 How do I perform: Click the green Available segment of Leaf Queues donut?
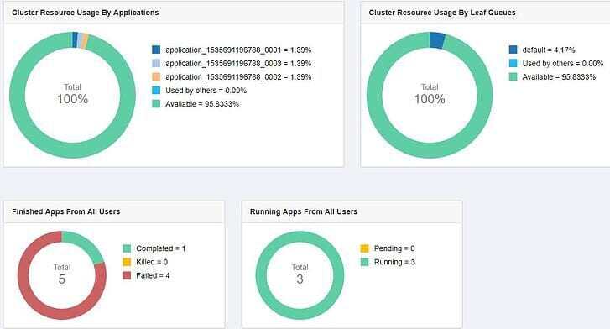[x=430, y=150]
